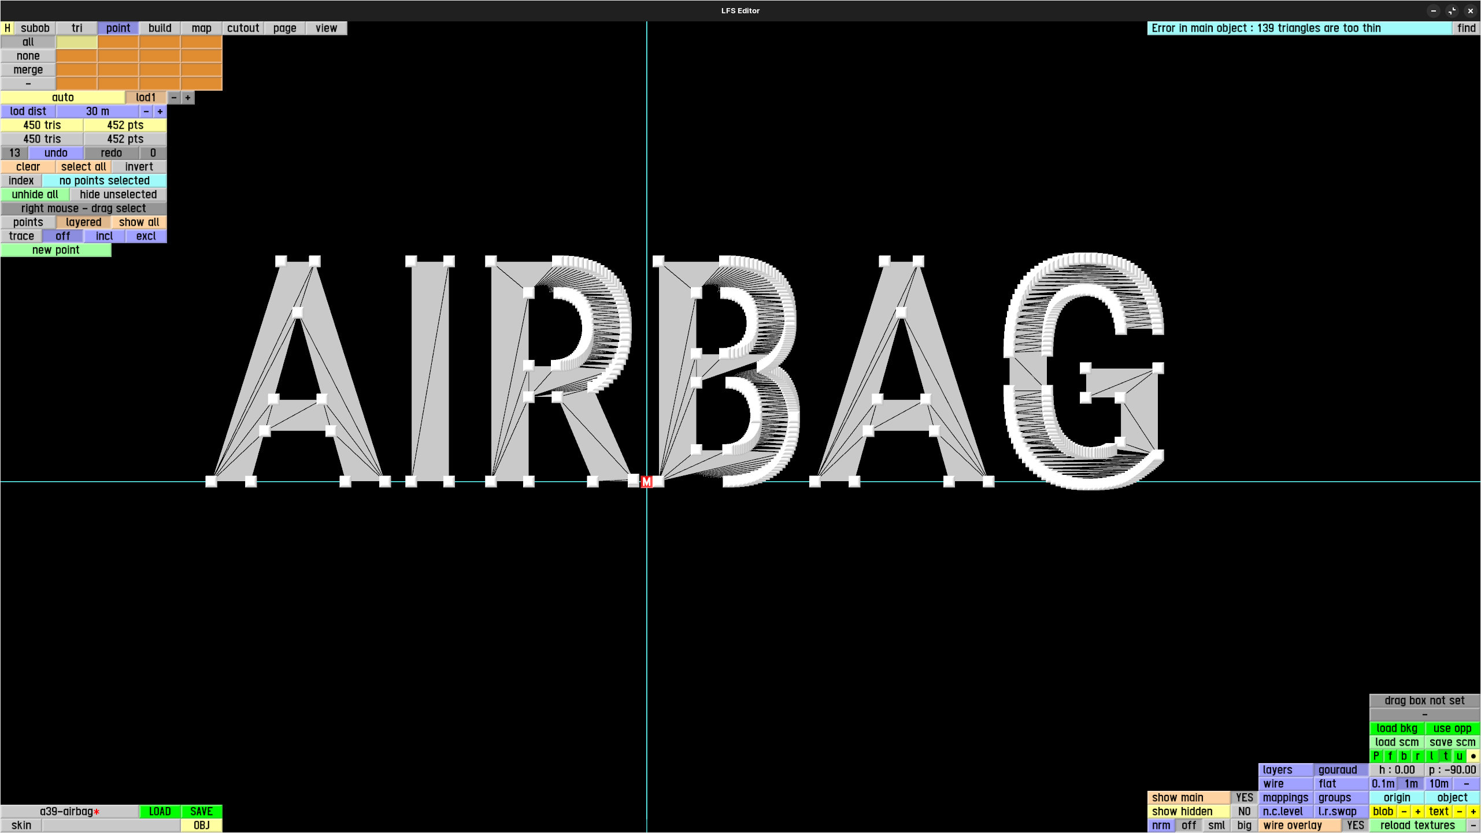This screenshot has height=833, width=1481.
Task: Collapse the reload textures minus button
Action: tap(1473, 825)
